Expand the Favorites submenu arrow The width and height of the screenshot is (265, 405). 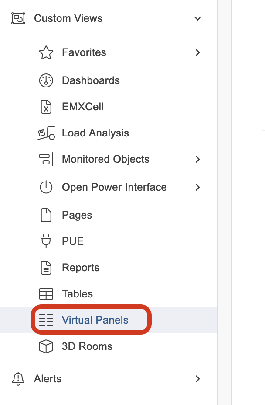[197, 52]
